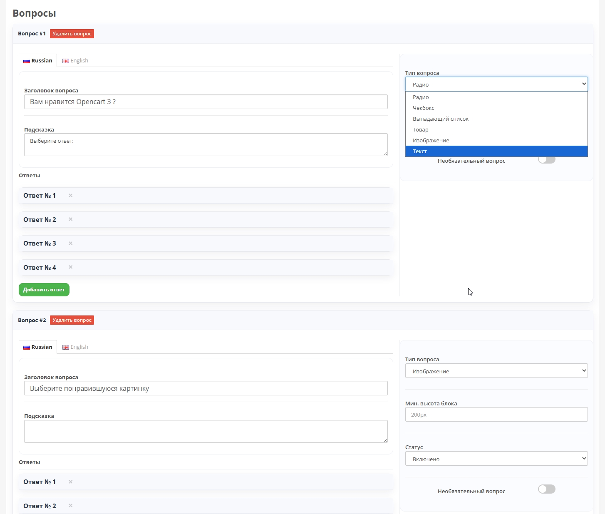
Task: Click the Мин. высота блока input field
Action: [x=496, y=415]
